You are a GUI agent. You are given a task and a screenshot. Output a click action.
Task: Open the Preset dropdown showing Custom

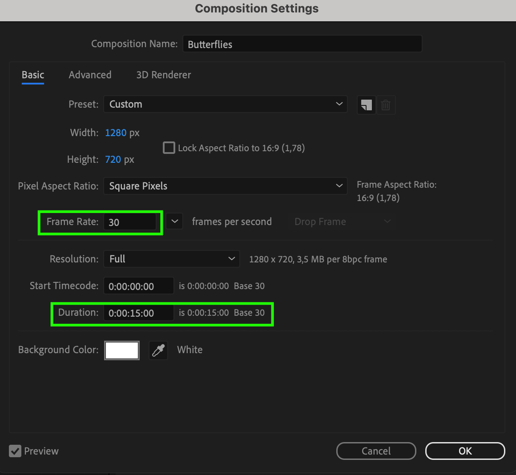(x=226, y=104)
